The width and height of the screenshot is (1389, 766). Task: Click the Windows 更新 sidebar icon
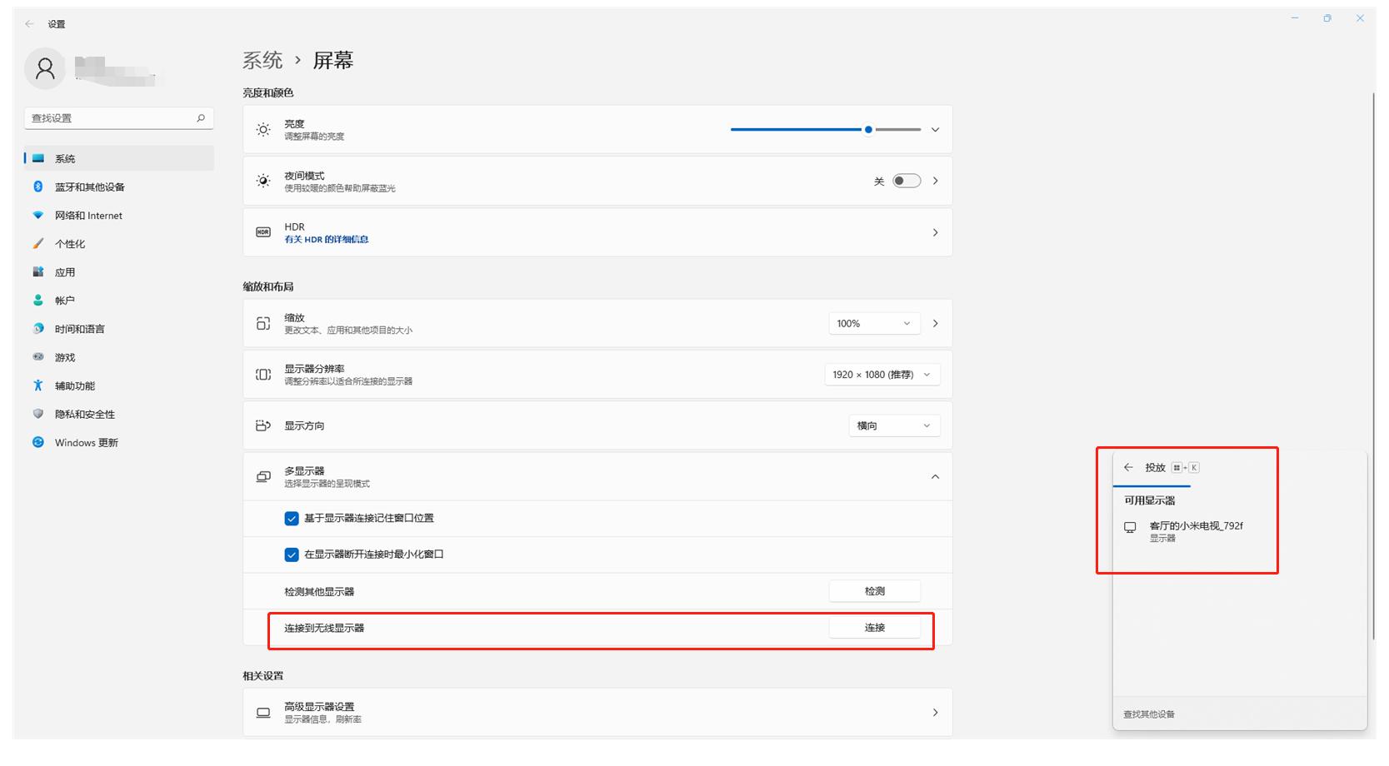37,442
